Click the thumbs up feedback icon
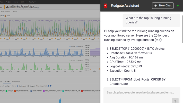The image size is (183, 103). (x=48, y=86)
